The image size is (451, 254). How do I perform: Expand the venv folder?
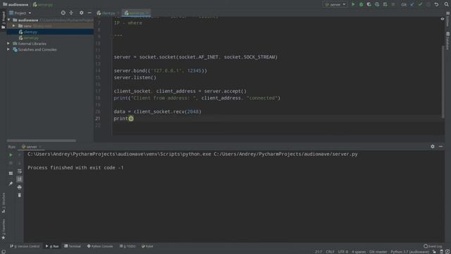pyautogui.click(x=13, y=26)
